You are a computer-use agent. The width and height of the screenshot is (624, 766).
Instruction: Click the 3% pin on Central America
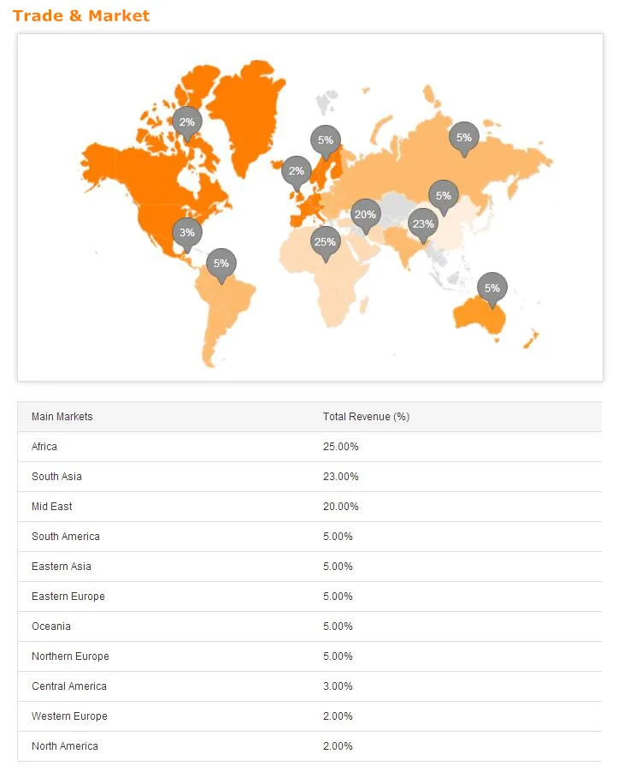(x=186, y=232)
